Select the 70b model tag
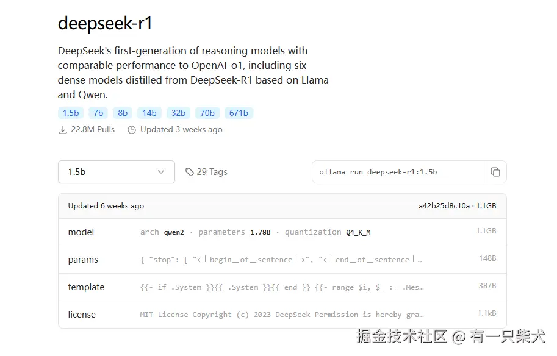This screenshot has width=557, height=356. (207, 113)
